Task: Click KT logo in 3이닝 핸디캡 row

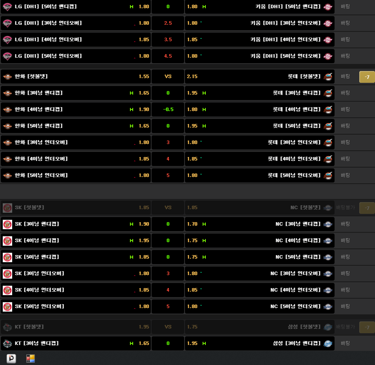Action: [x=7, y=343]
